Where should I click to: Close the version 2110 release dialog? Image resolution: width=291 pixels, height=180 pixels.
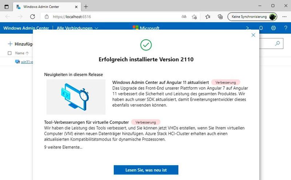pos(253,35)
